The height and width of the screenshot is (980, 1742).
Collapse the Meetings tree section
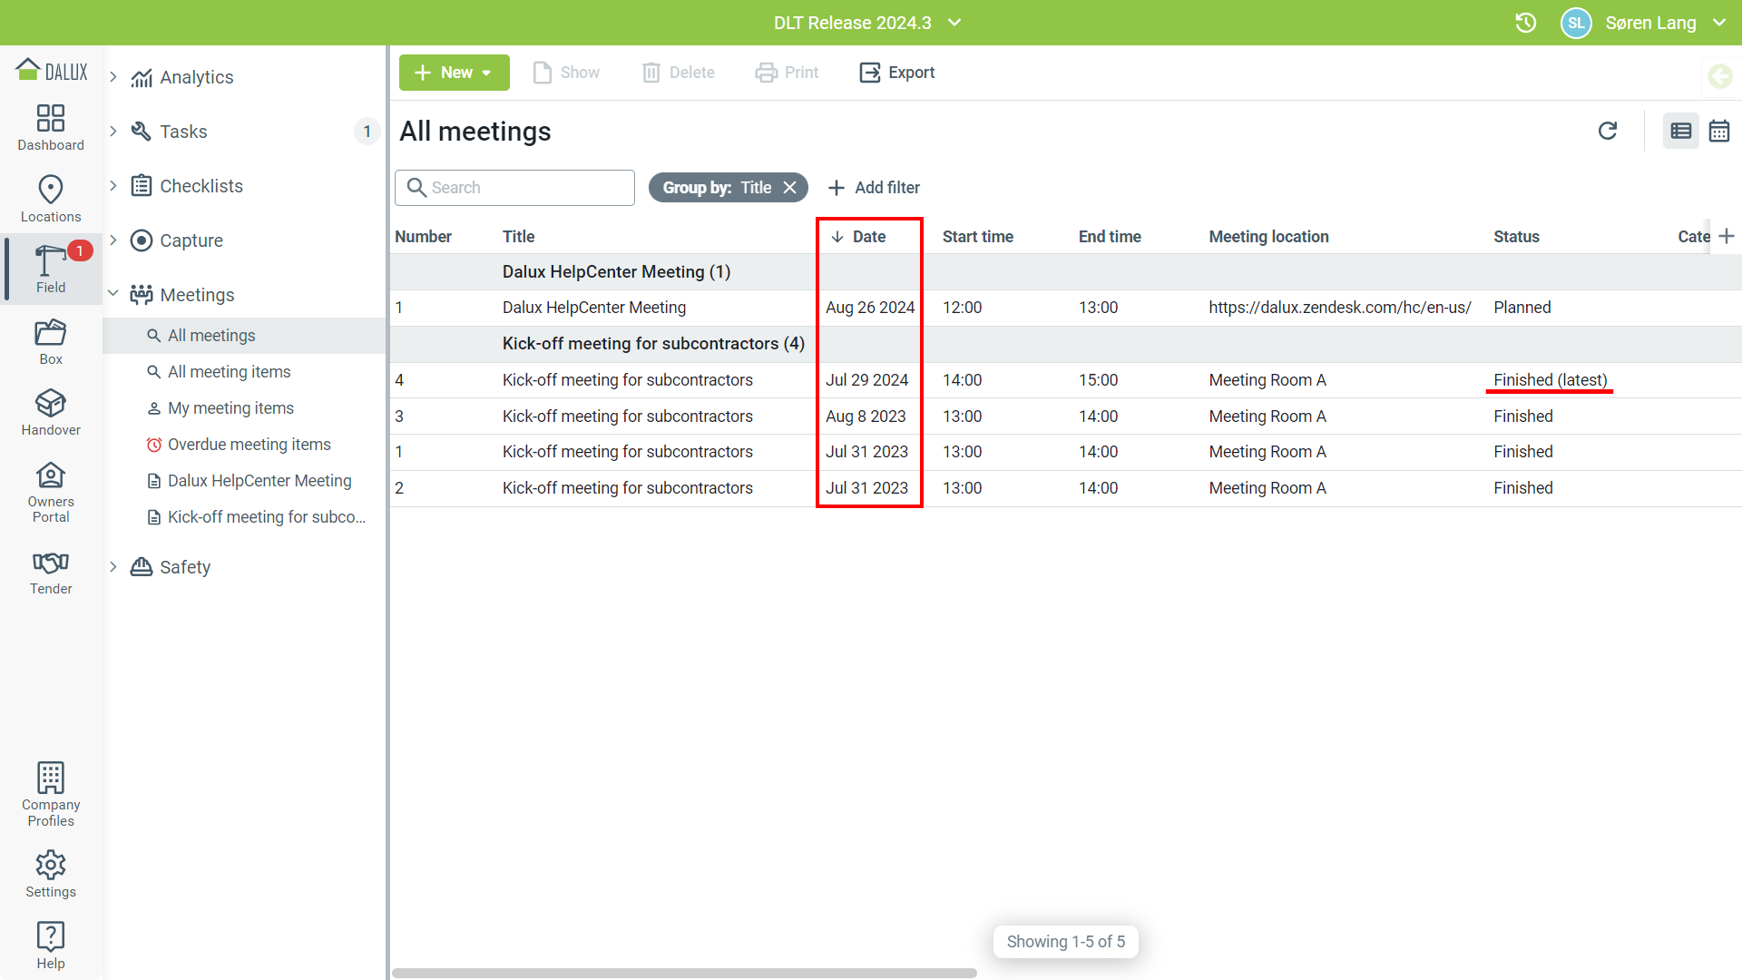tap(113, 294)
